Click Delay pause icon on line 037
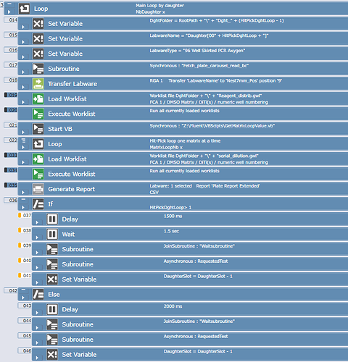 pyautogui.click(x=52, y=219)
